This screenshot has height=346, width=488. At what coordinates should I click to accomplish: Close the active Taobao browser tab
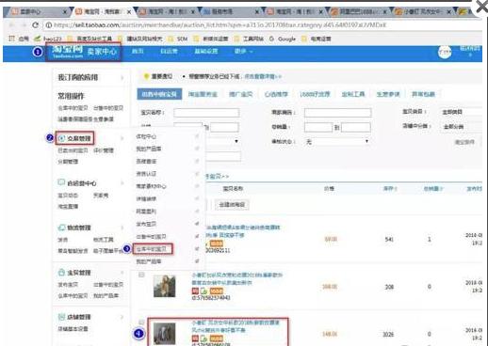(129, 12)
